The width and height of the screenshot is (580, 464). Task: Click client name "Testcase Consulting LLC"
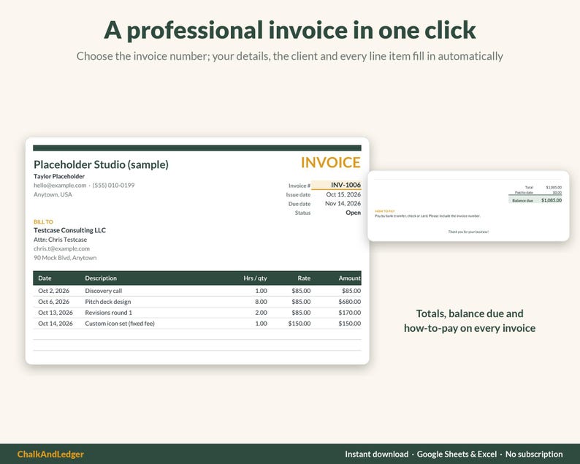69,230
